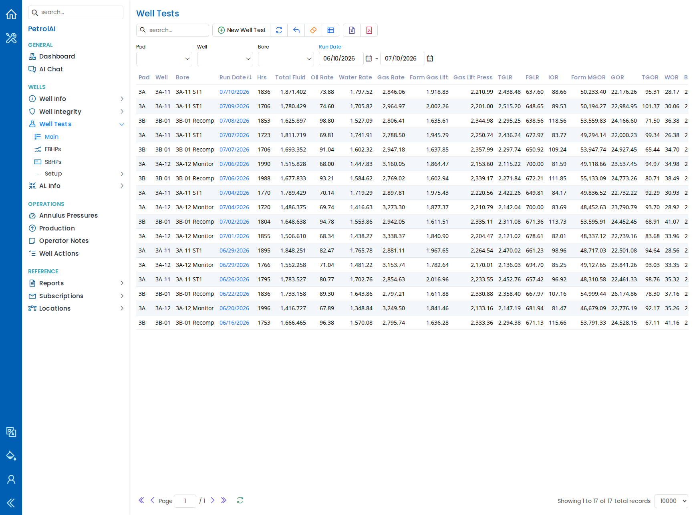
Task: Sort by GOR column header
Action: pos(617,77)
